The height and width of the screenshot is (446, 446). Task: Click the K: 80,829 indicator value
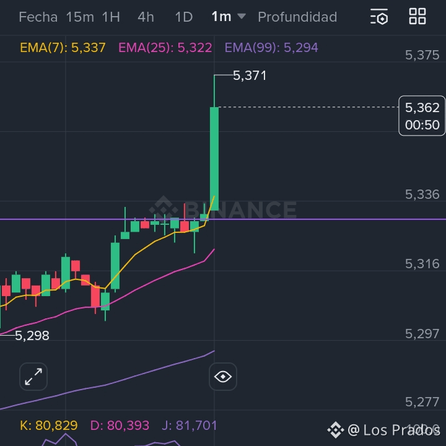[49, 426]
